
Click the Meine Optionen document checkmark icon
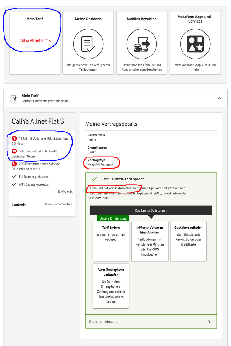88,44
